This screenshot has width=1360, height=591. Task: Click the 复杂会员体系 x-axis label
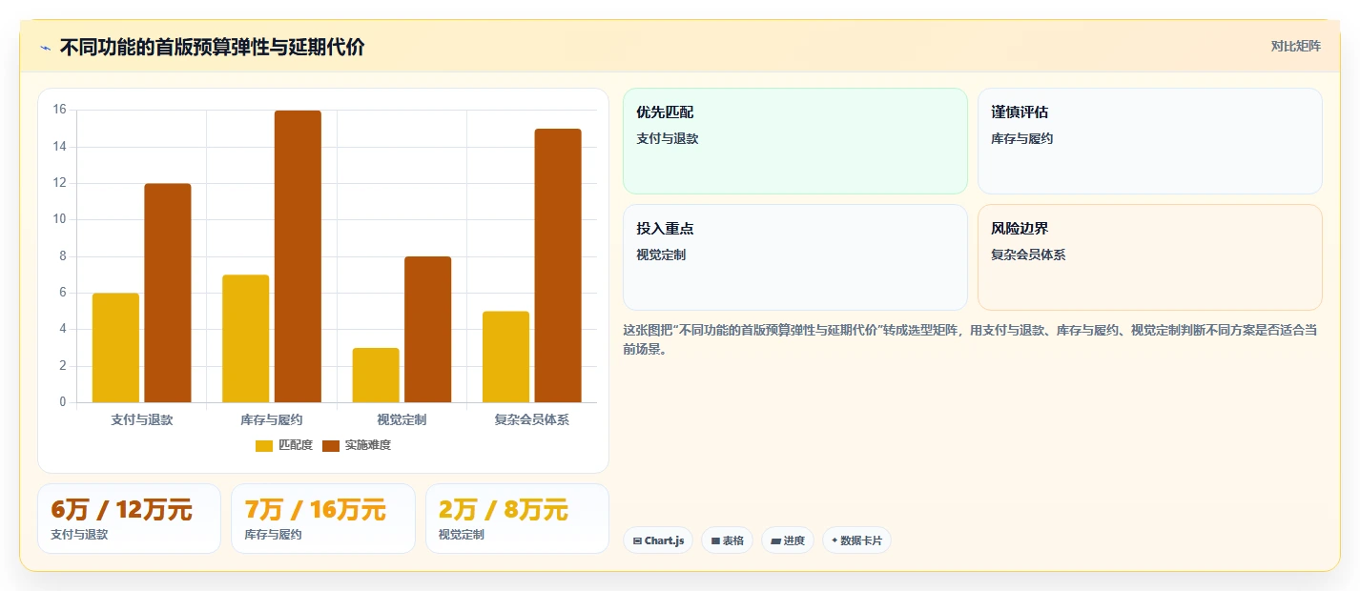[532, 419]
